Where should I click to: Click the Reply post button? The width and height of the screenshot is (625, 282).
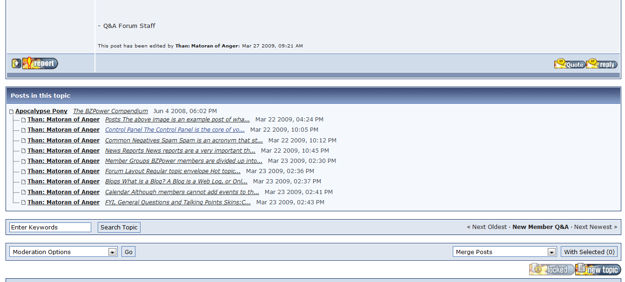click(602, 64)
